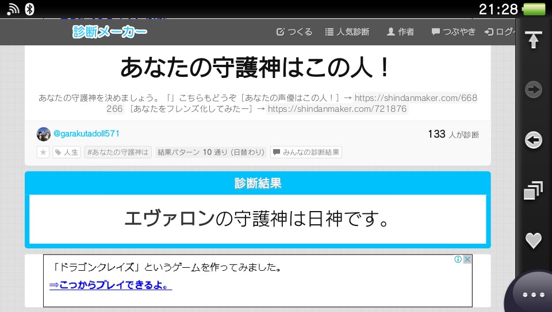Open the 人気診断 menu item
This screenshot has width=552, height=312.
pyautogui.click(x=347, y=32)
